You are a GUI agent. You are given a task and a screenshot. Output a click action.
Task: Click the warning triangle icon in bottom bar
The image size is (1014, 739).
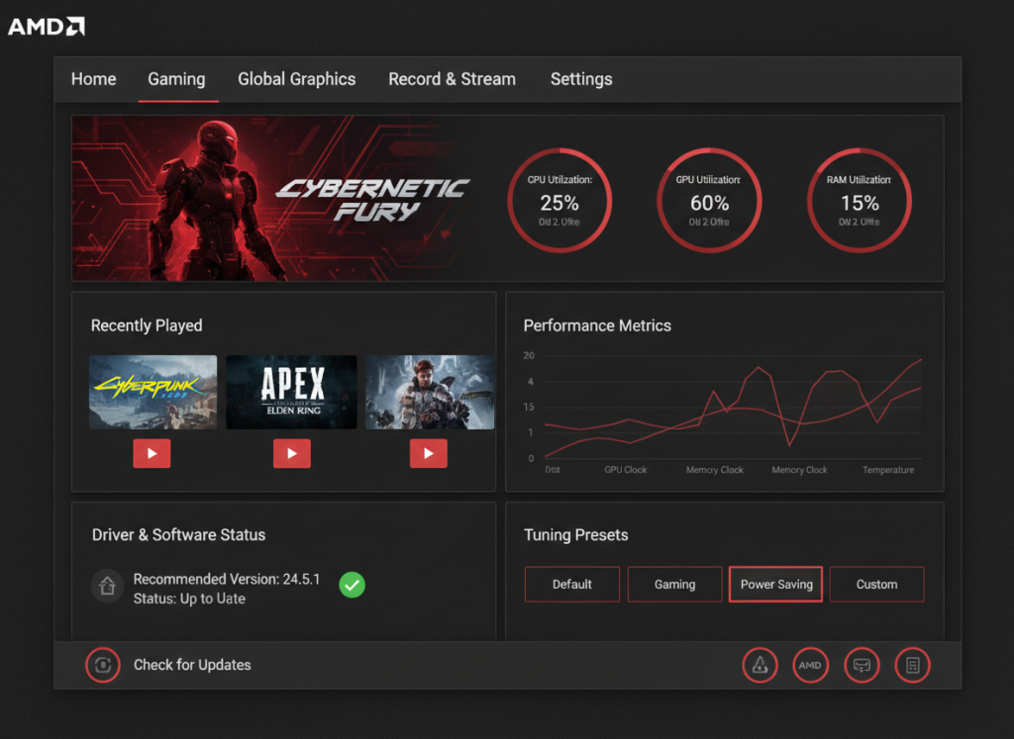760,665
